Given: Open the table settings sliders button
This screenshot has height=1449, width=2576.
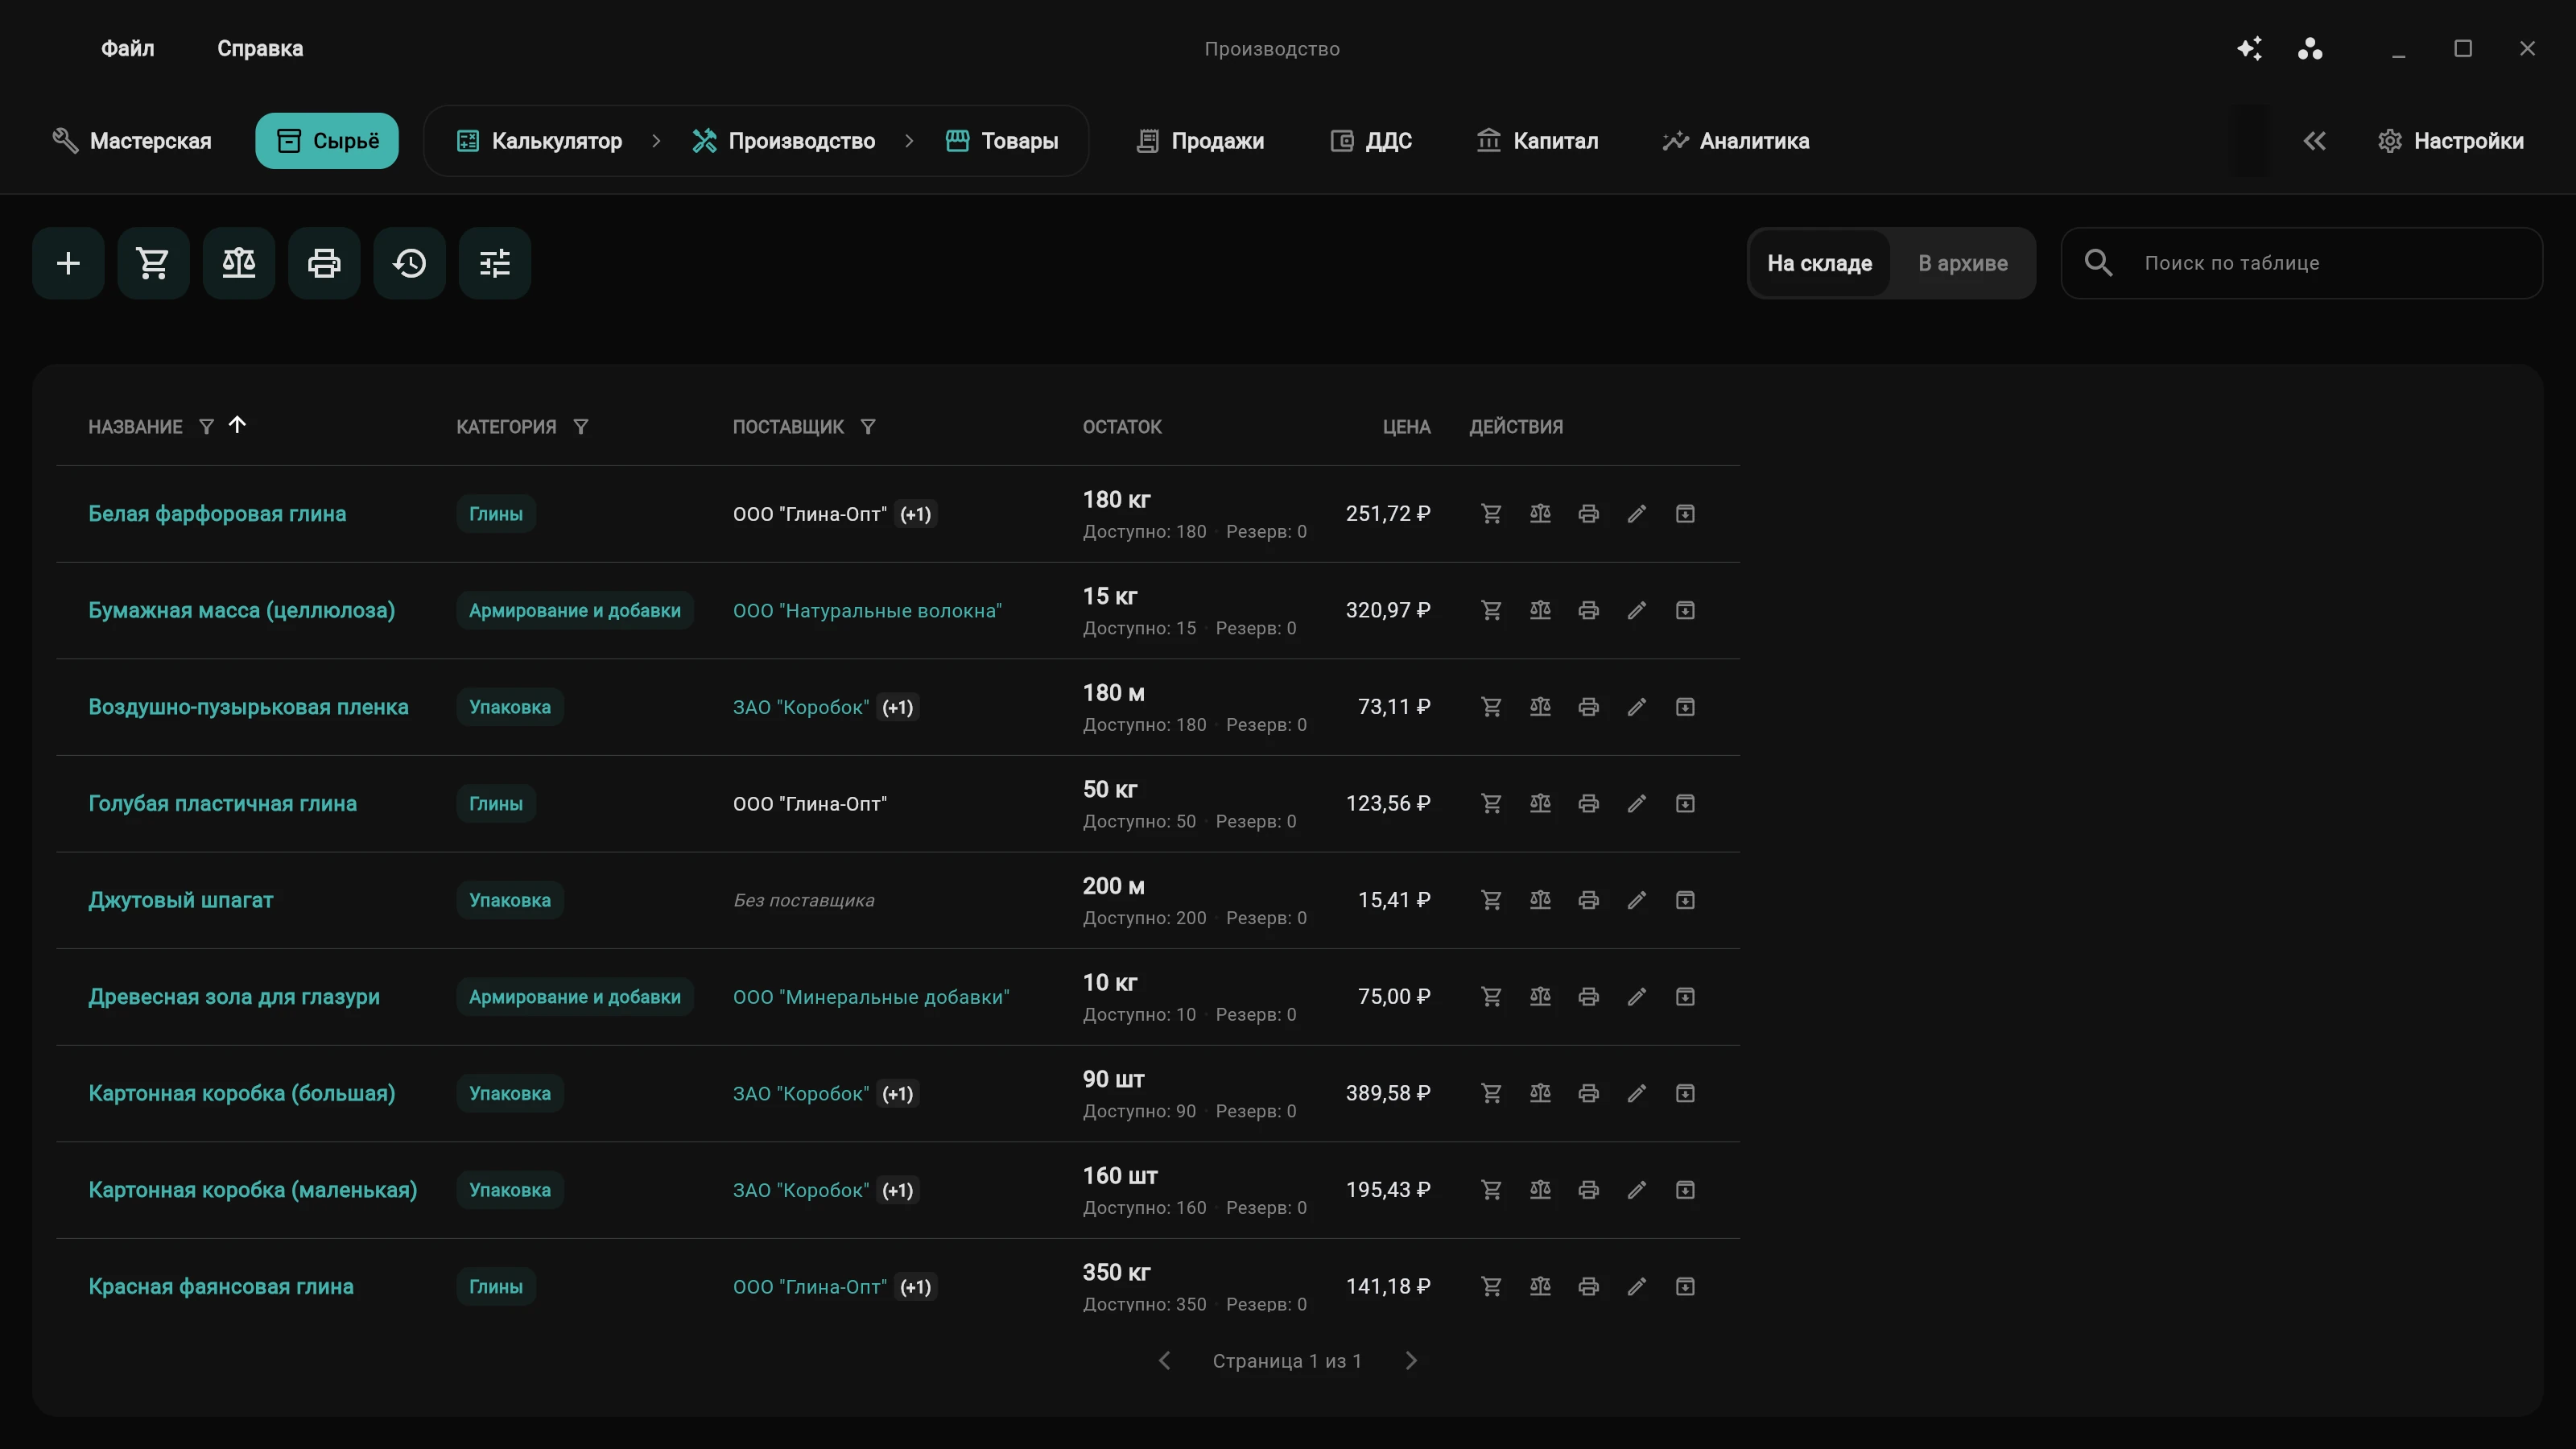Looking at the screenshot, I should point(495,263).
